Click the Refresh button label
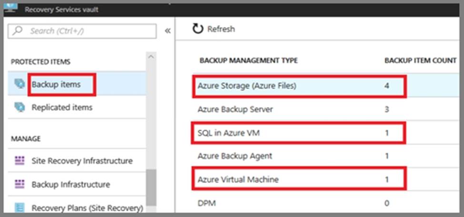This screenshot has height=217, width=464. click(x=221, y=29)
